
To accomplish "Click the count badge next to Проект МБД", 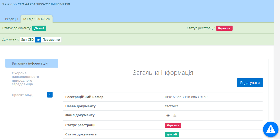I will click(x=50, y=95).
